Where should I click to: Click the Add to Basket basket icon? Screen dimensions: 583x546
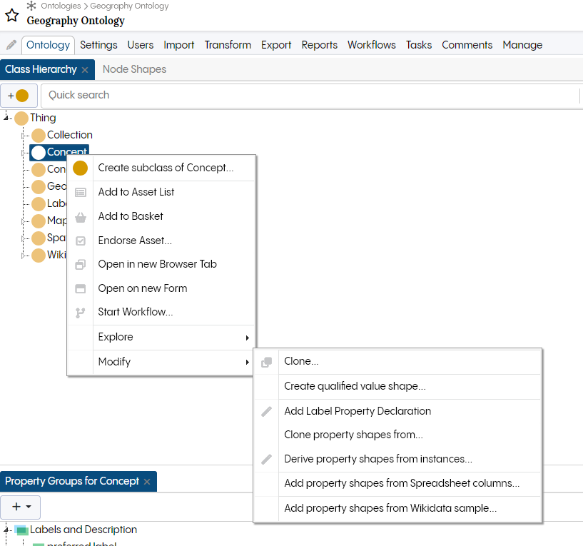click(80, 216)
